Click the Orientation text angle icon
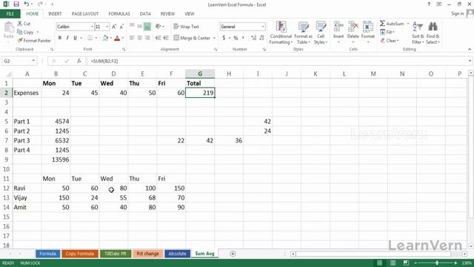This screenshot has height=267, width=474. coord(158,27)
